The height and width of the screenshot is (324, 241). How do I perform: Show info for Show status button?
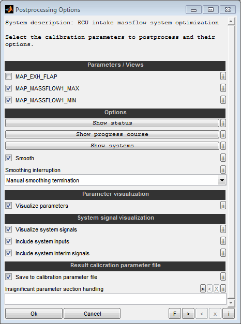tap(223, 123)
